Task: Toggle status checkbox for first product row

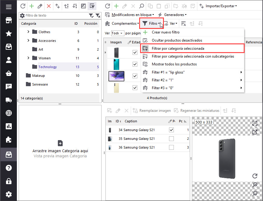Action: 135,52
